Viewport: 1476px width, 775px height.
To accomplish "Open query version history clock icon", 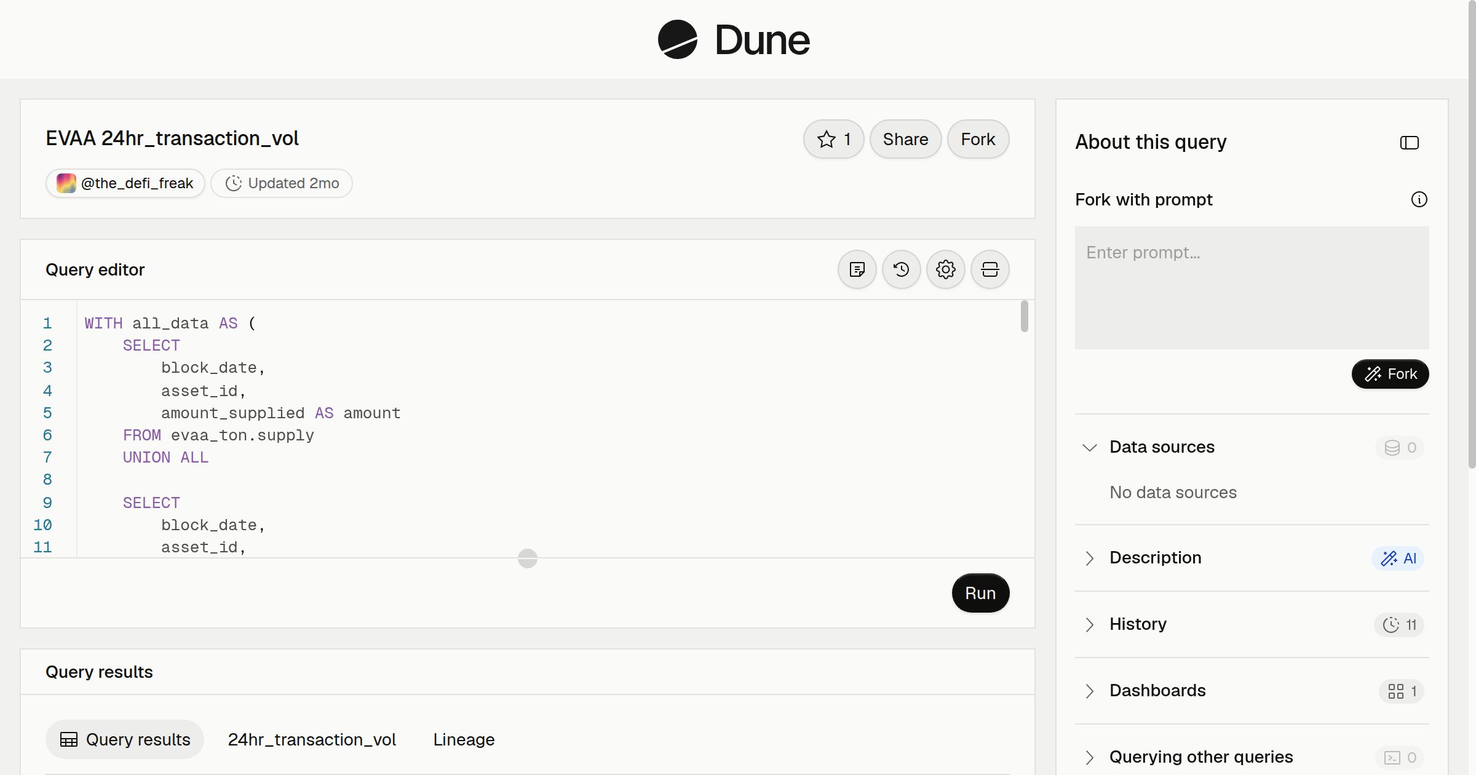I will [901, 269].
